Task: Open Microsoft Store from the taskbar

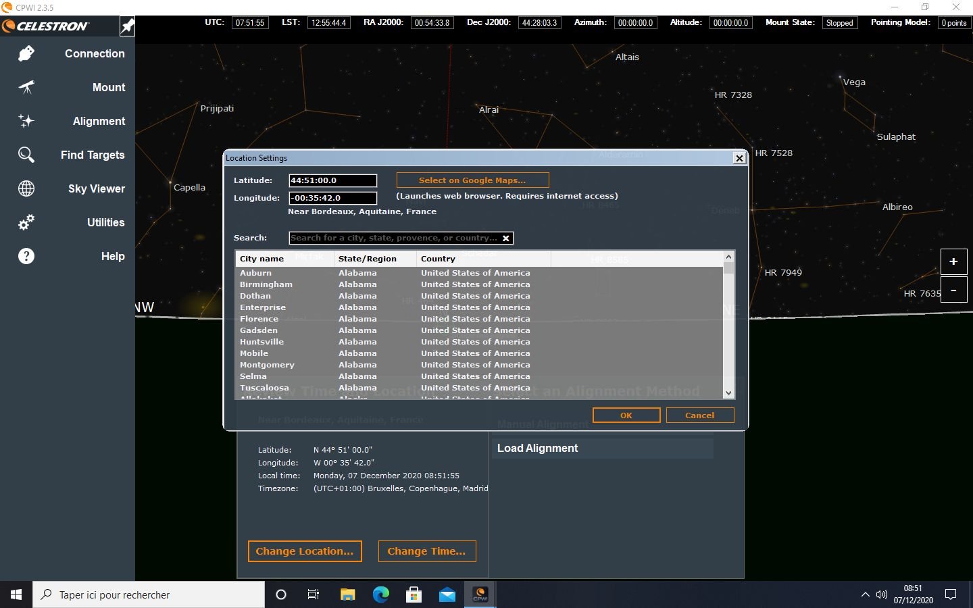Action: [x=414, y=594]
